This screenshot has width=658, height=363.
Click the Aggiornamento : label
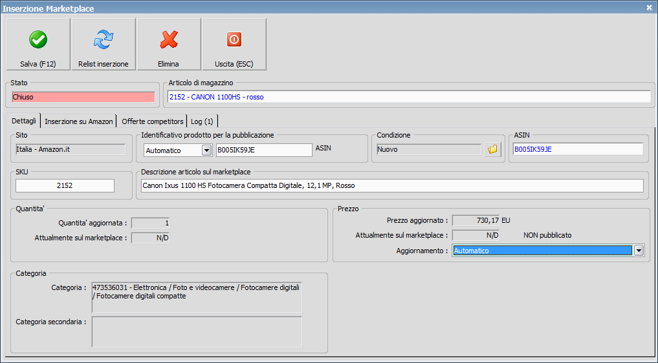point(422,251)
